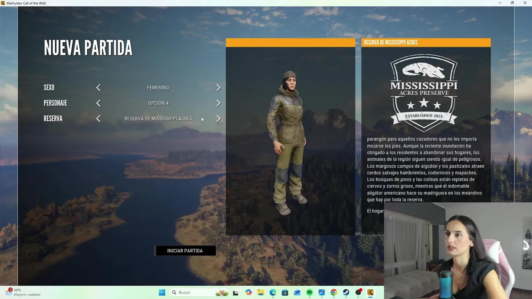Click the FEMENINO value text
The image size is (532, 299).
coord(158,88)
